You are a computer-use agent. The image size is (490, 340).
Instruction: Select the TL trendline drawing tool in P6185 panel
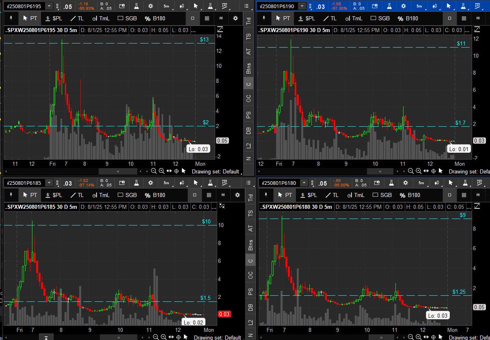[77, 195]
